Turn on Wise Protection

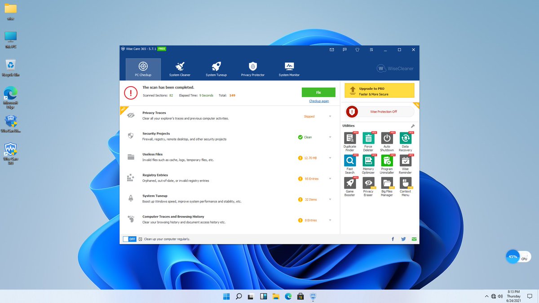380,111
